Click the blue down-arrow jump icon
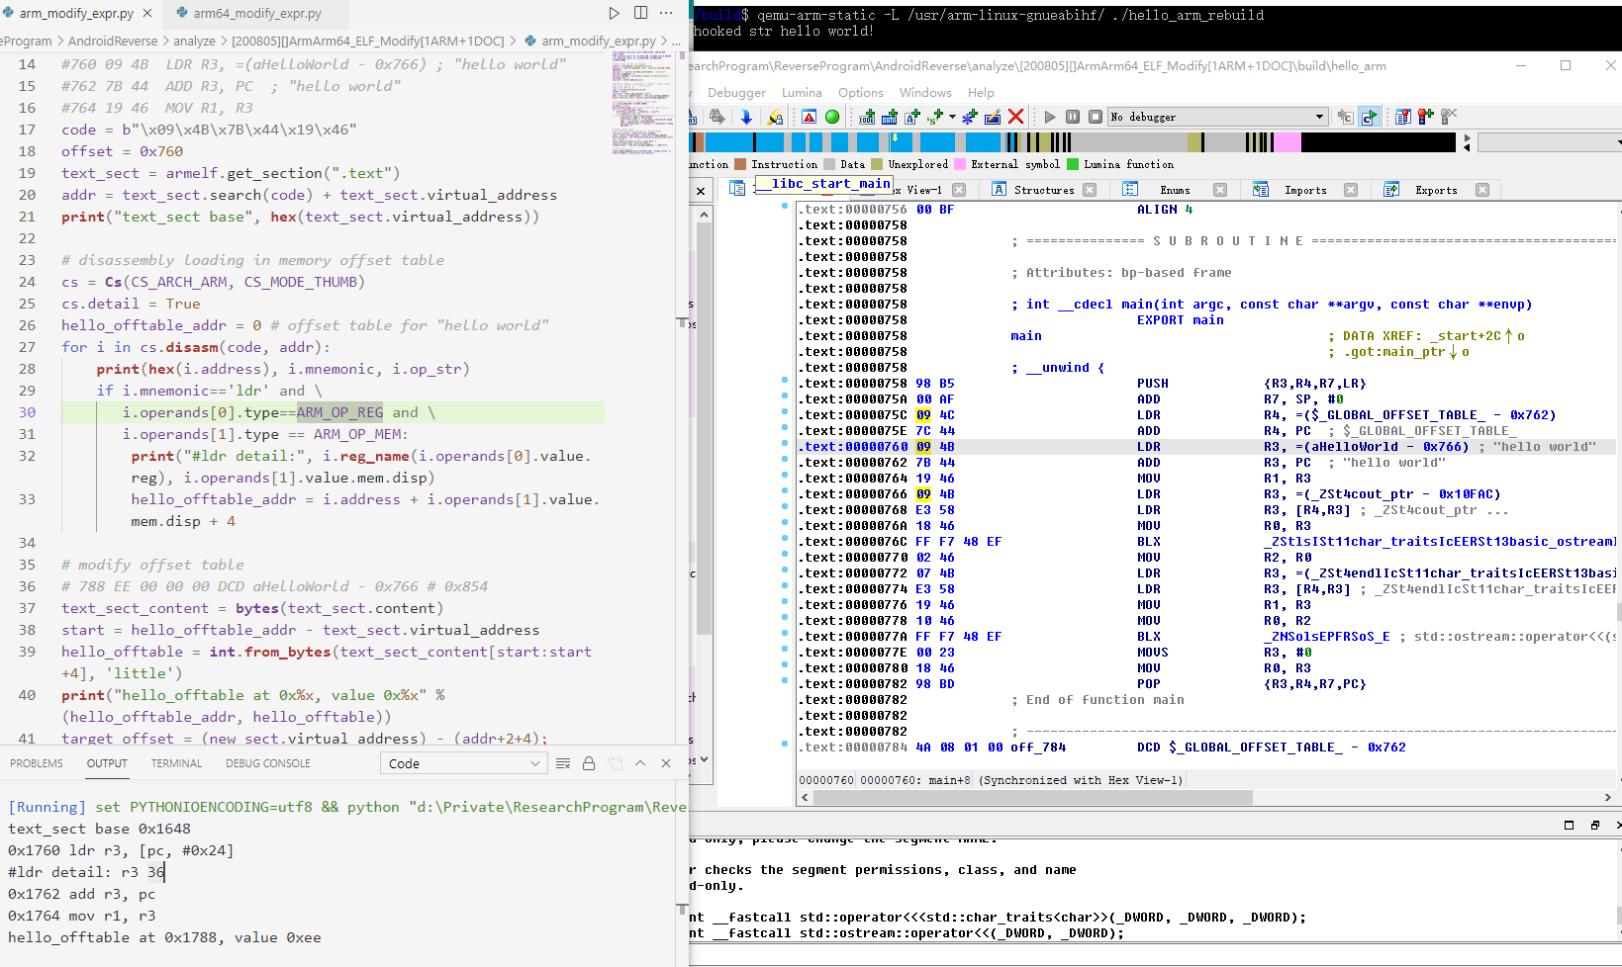Image resolution: width=1622 pixels, height=967 pixels. pyautogui.click(x=746, y=117)
